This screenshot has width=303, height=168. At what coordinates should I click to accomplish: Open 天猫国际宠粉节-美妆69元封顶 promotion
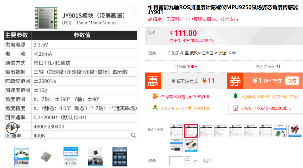269,96
